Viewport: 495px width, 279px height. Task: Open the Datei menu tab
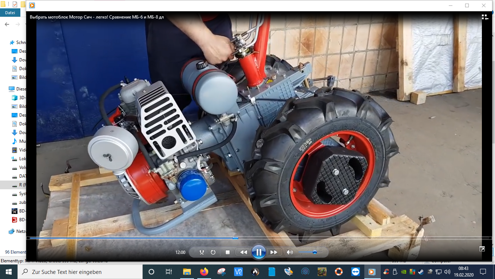(10, 13)
